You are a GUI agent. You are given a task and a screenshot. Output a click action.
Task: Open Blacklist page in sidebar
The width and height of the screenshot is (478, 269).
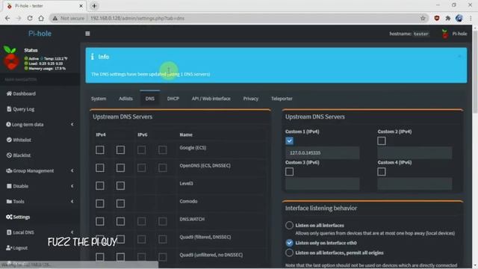pyautogui.click(x=19, y=155)
